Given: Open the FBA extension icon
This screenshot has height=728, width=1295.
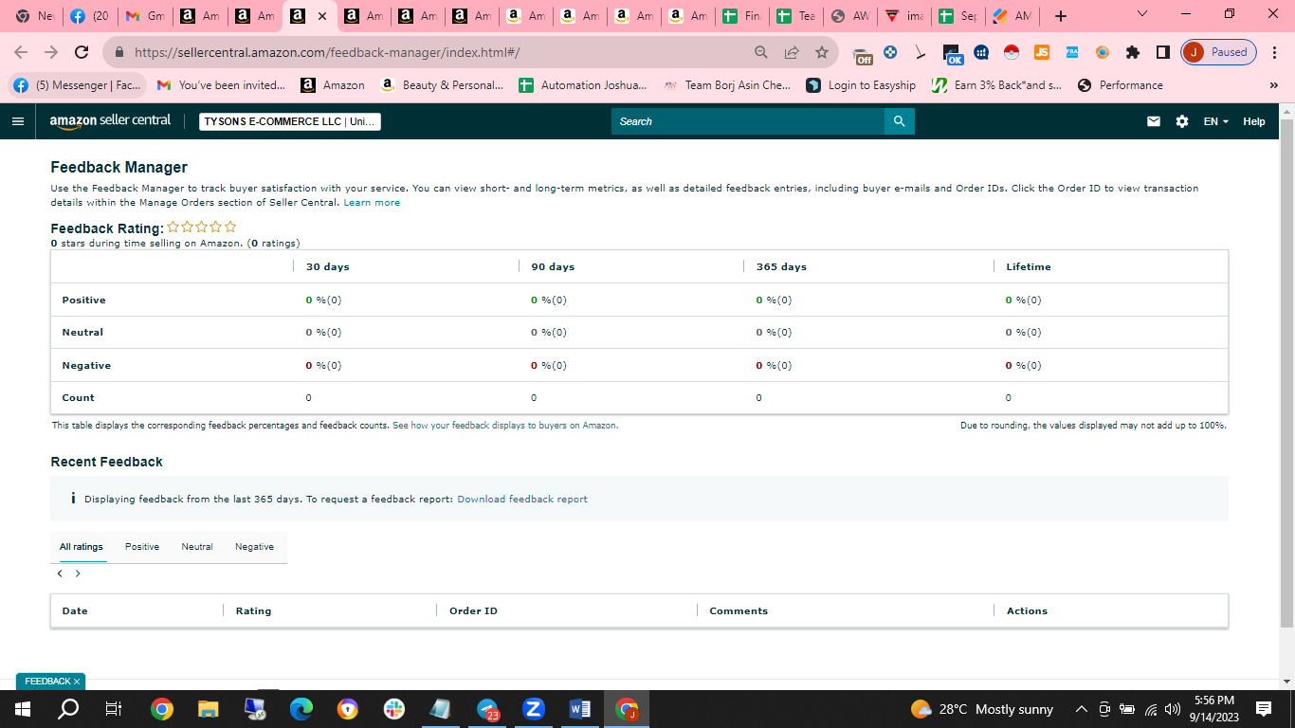Looking at the screenshot, I should (x=1072, y=52).
